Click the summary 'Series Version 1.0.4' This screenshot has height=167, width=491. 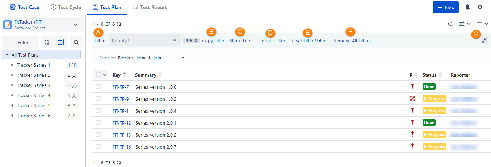156,111
